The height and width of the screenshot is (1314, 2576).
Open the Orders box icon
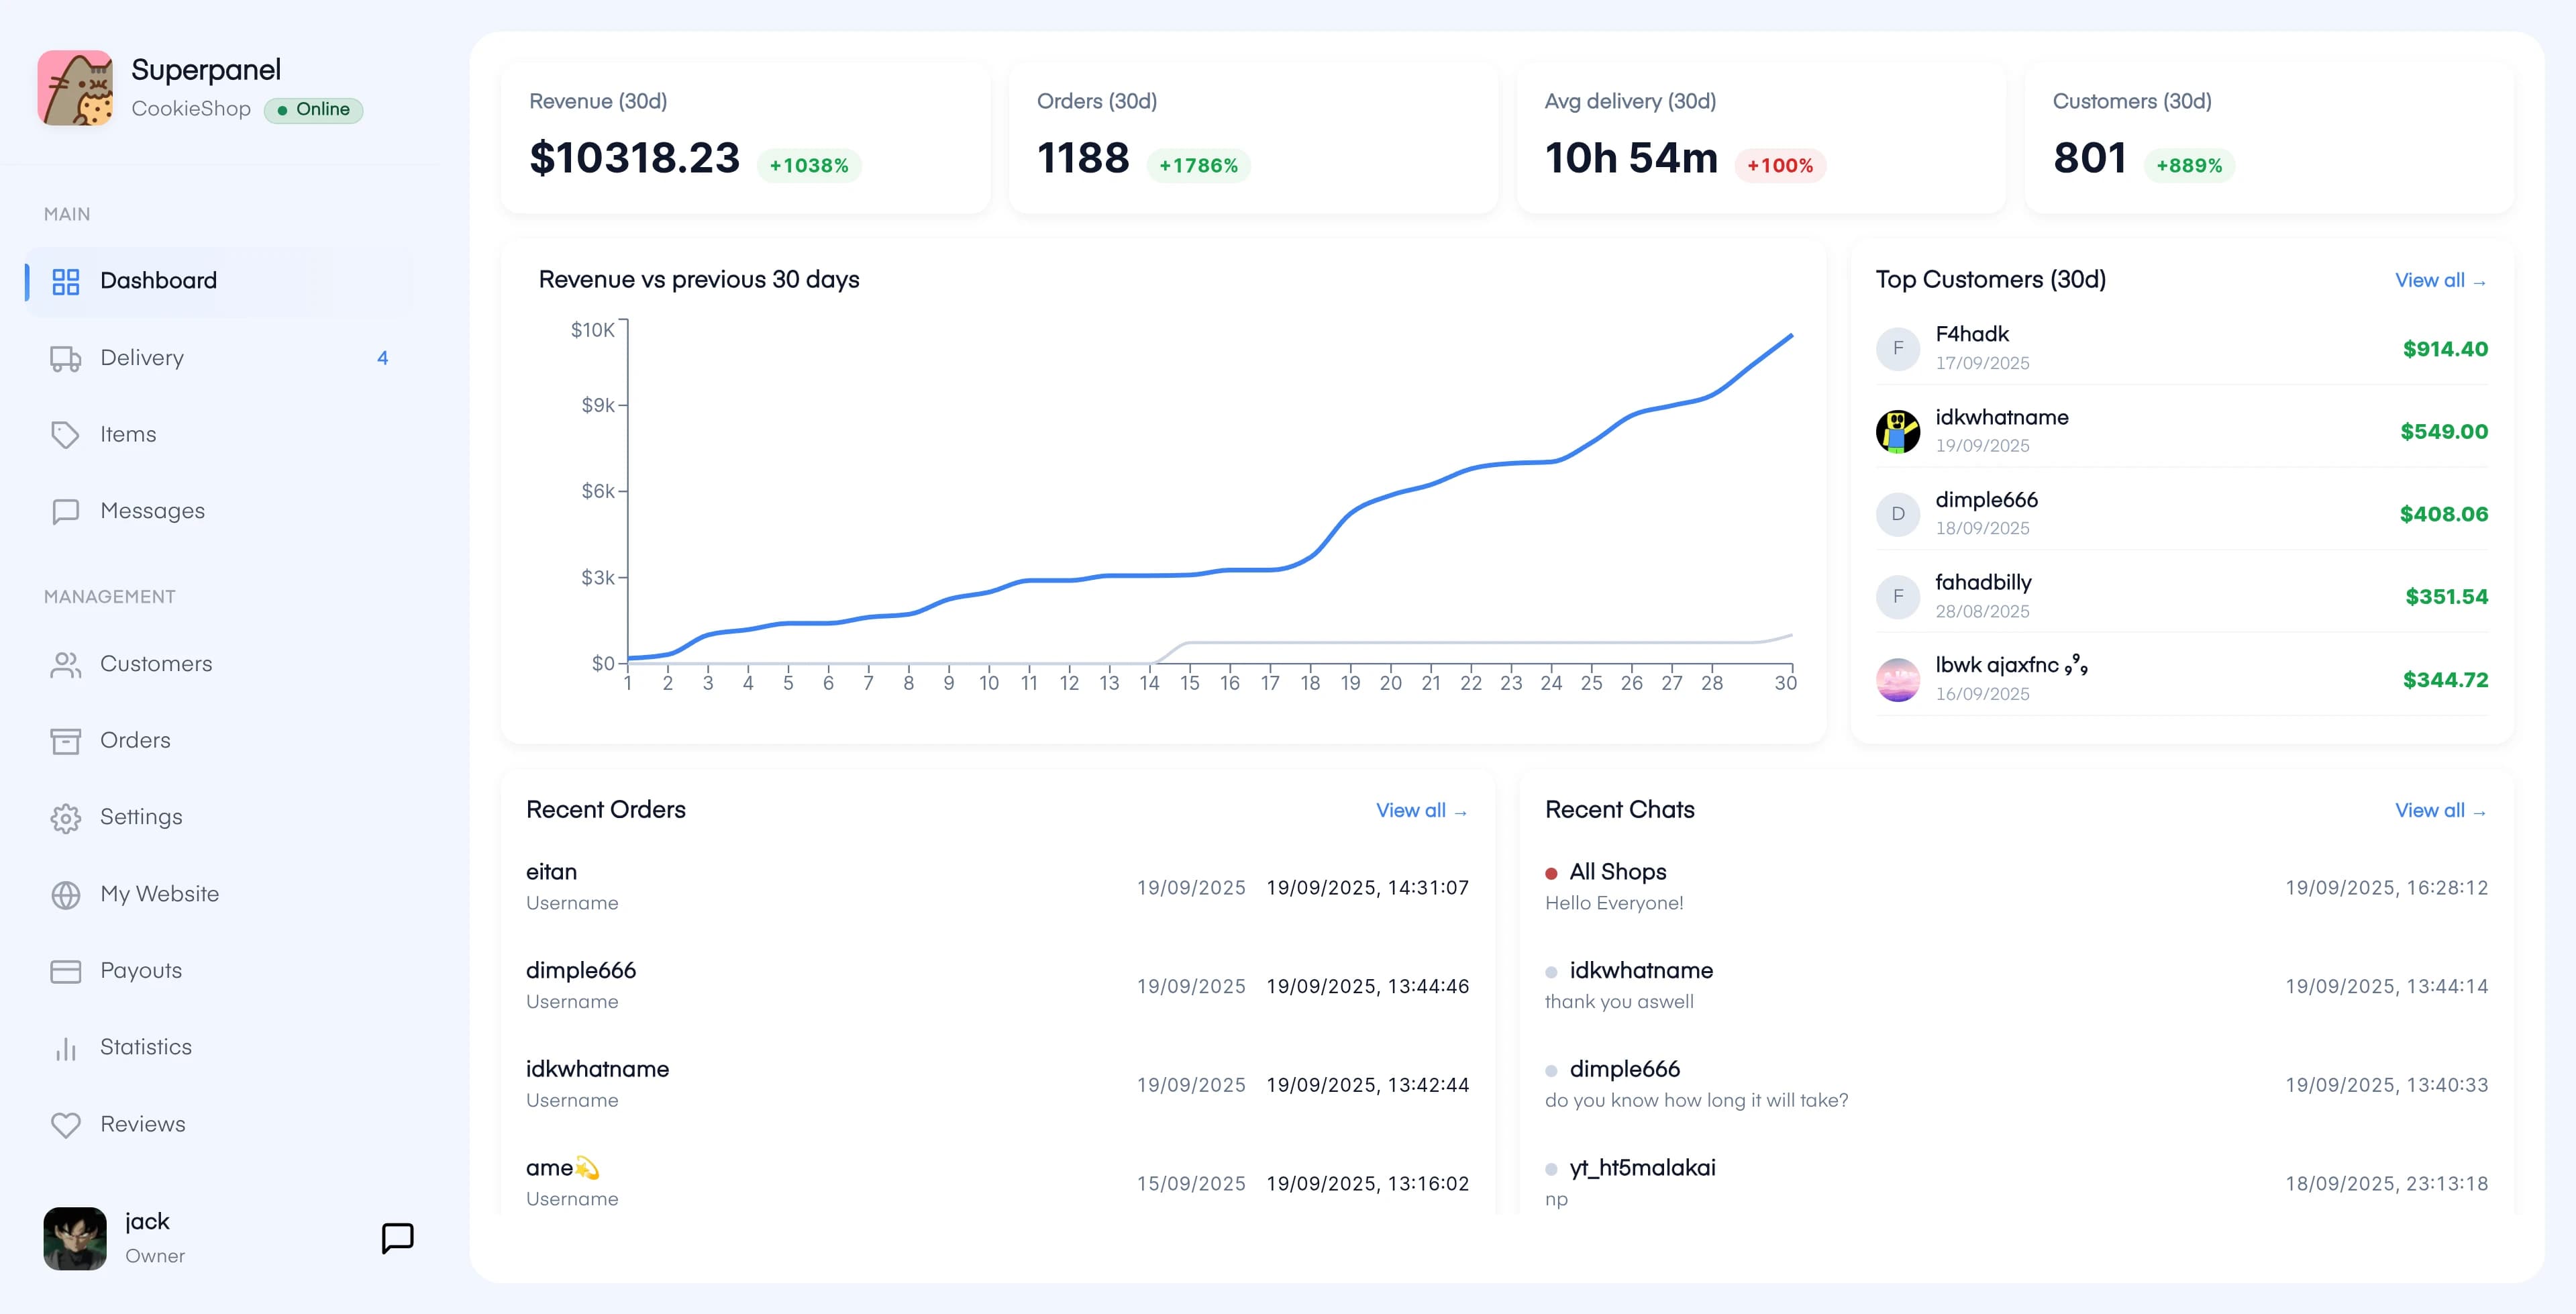click(65, 740)
